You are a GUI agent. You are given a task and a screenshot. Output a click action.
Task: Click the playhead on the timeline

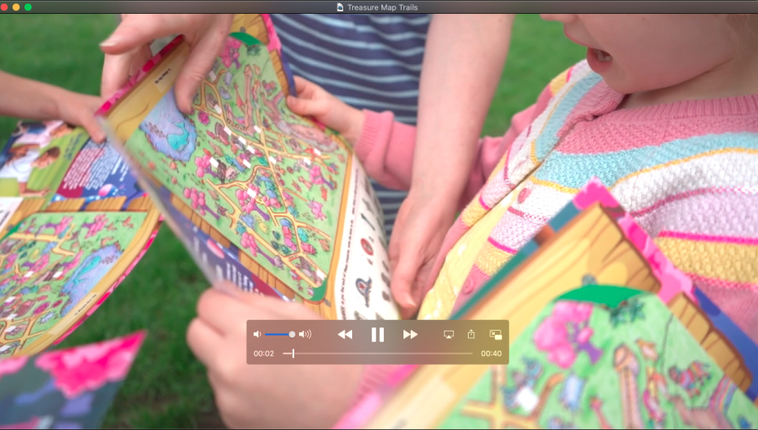click(293, 353)
